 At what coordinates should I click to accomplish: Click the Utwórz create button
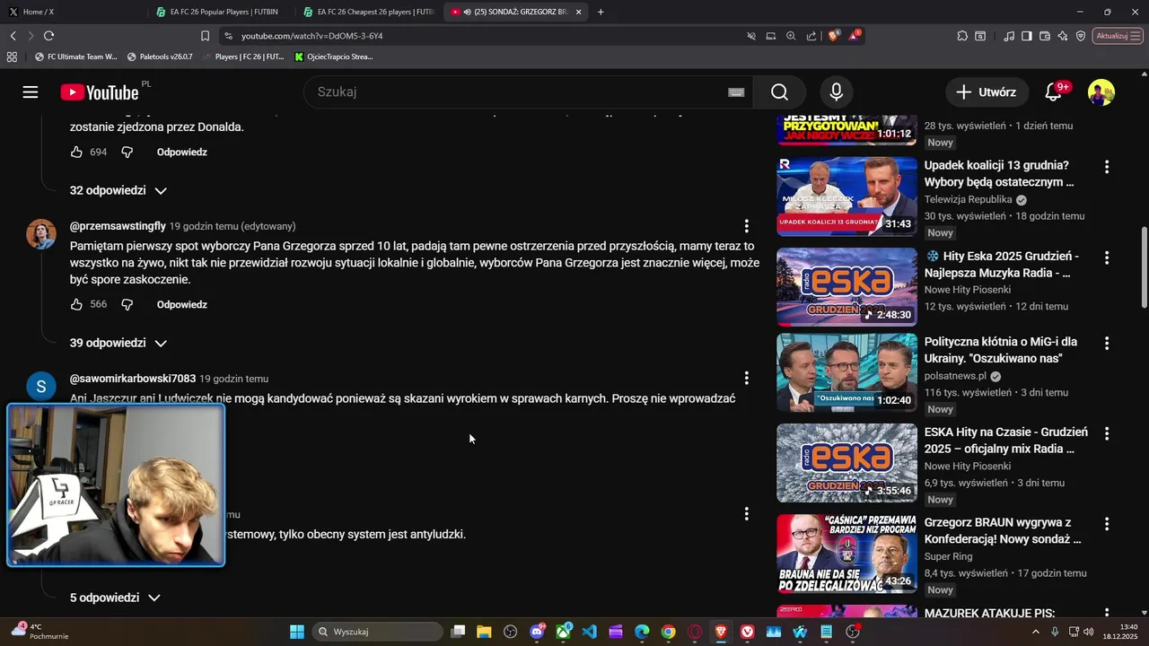tap(987, 92)
